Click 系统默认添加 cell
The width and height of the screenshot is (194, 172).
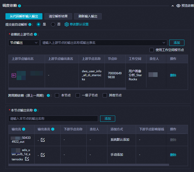point(120,140)
